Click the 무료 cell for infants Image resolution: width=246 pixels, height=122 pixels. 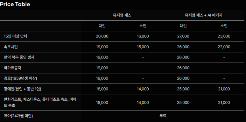[x=163, y=116]
